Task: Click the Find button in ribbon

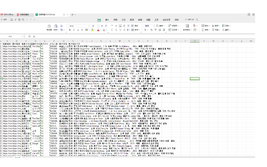Action: pyautogui.click(x=226, y=30)
